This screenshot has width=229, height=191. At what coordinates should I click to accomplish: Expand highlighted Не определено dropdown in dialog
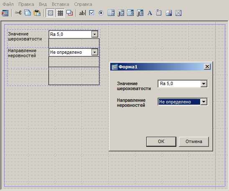click(x=204, y=102)
